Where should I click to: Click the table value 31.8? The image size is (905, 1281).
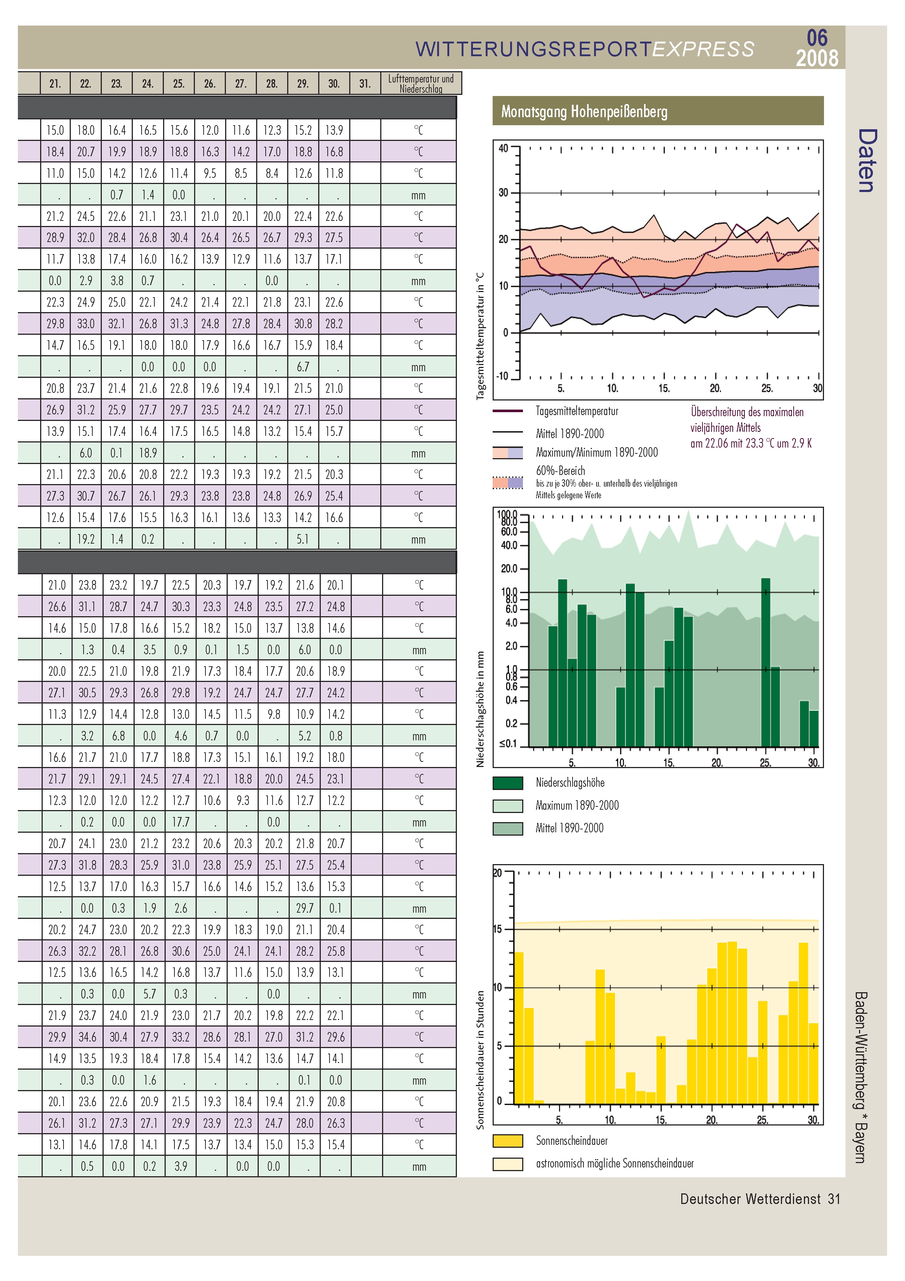click(x=88, y=865)
